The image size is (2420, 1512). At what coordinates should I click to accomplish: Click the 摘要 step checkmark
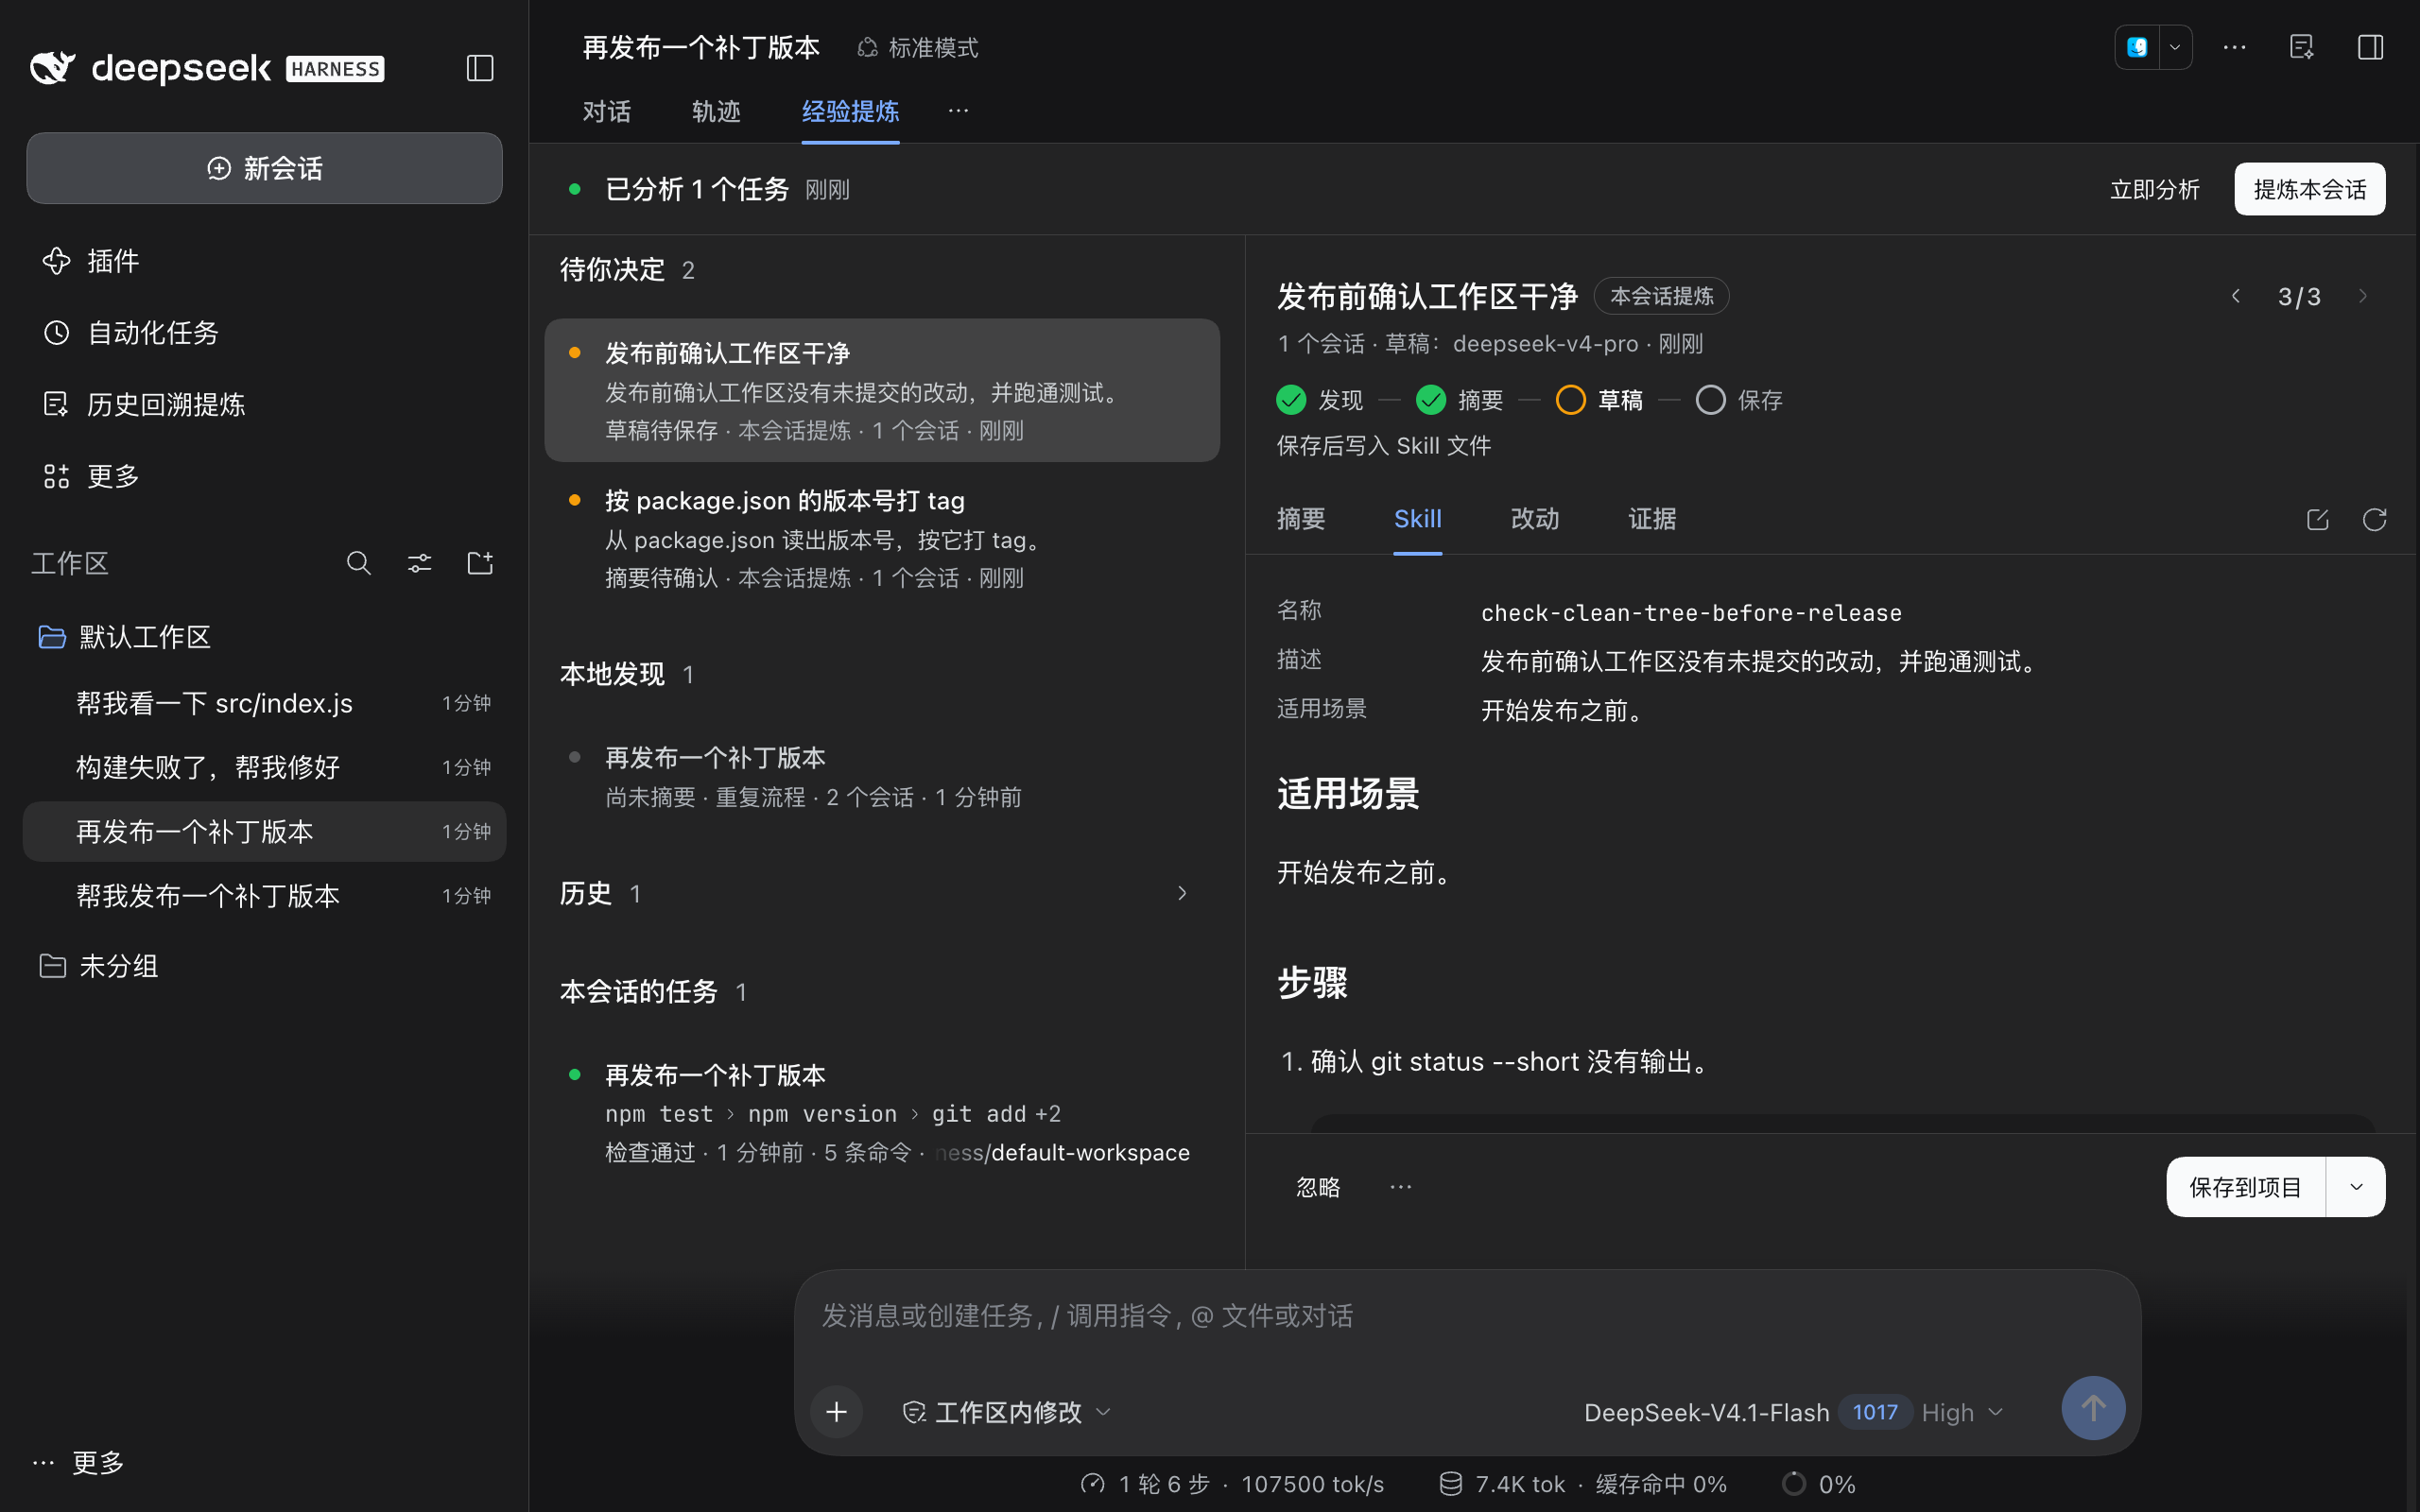pyautogui.click(x=1460, y=400)
